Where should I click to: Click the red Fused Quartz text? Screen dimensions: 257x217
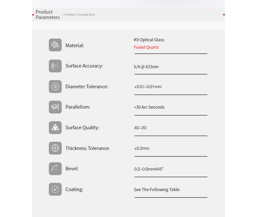click(x=146, y=47)
